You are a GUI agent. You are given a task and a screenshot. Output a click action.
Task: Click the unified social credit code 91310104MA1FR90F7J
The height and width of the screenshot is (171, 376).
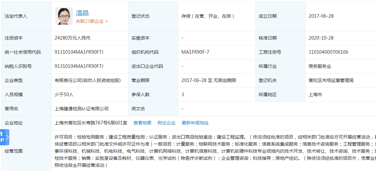(x=79, y=52)
